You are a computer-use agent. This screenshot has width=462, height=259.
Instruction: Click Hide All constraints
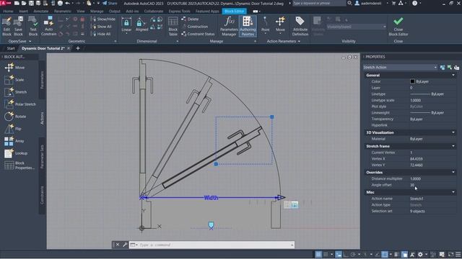click(x=101, y=34)
